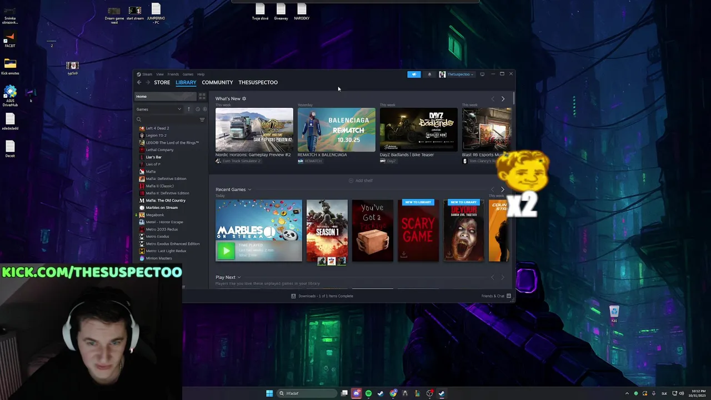Select Liar's Bar in game list
This screenshot has height=400, width=711.
[153, 157]
